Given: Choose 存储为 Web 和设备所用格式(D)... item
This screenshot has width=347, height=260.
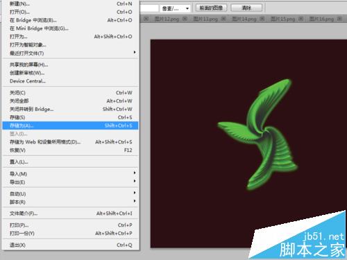Looking at the screenshot, I should (x=70, y=142).
